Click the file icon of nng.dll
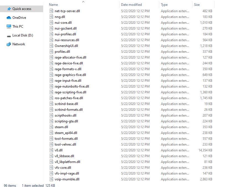 click(x=51, y=17)
